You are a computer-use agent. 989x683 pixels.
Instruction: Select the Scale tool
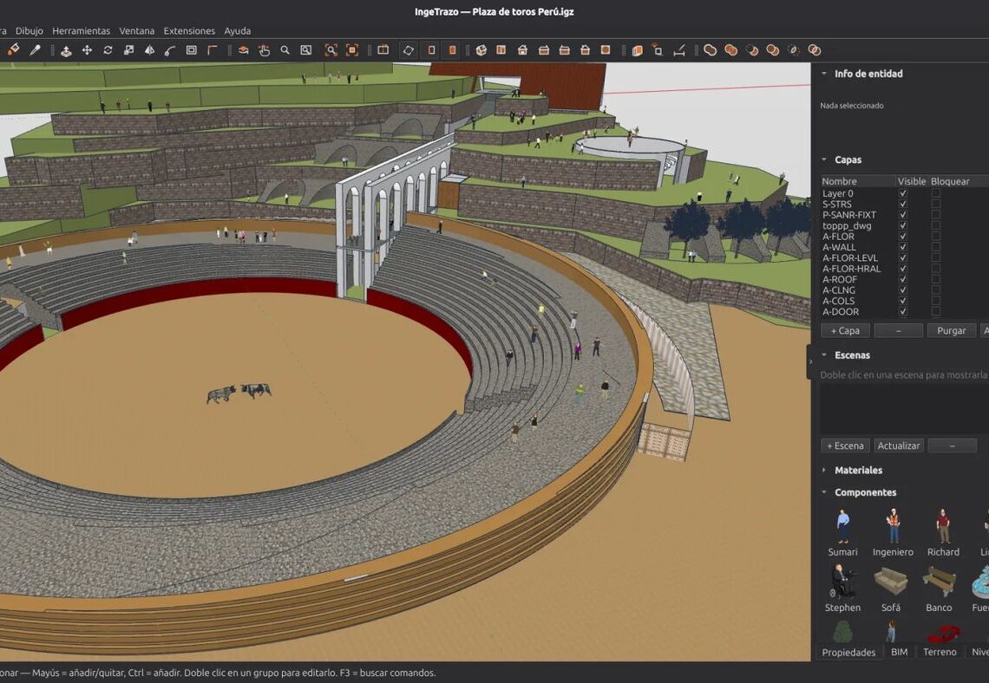128,50
